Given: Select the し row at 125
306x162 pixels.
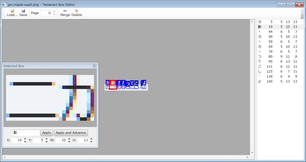Looking at the screenshot, I should (280, 72).
